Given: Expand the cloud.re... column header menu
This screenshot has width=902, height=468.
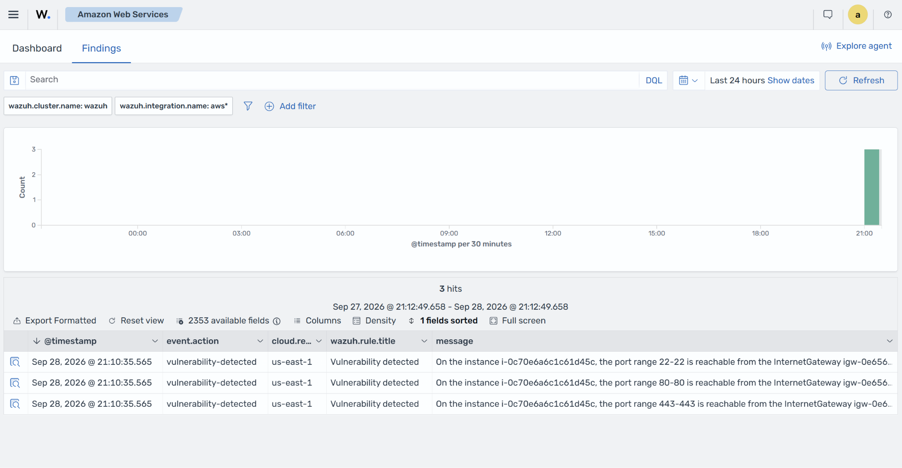Looking at the screenshot, I should pos(319,341).
